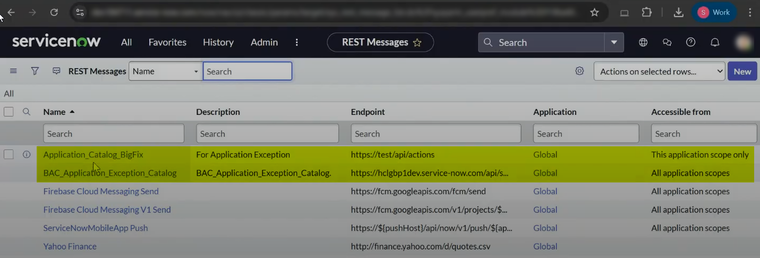Click the Endpoint column search field
Viewport: 760px width, 258px height.
click(436, 134)
